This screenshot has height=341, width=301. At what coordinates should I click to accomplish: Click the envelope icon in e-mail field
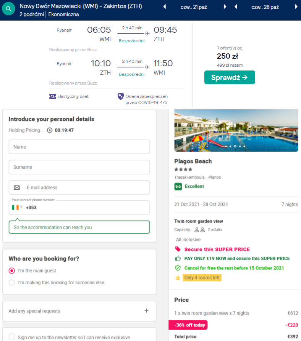[17, 187]
